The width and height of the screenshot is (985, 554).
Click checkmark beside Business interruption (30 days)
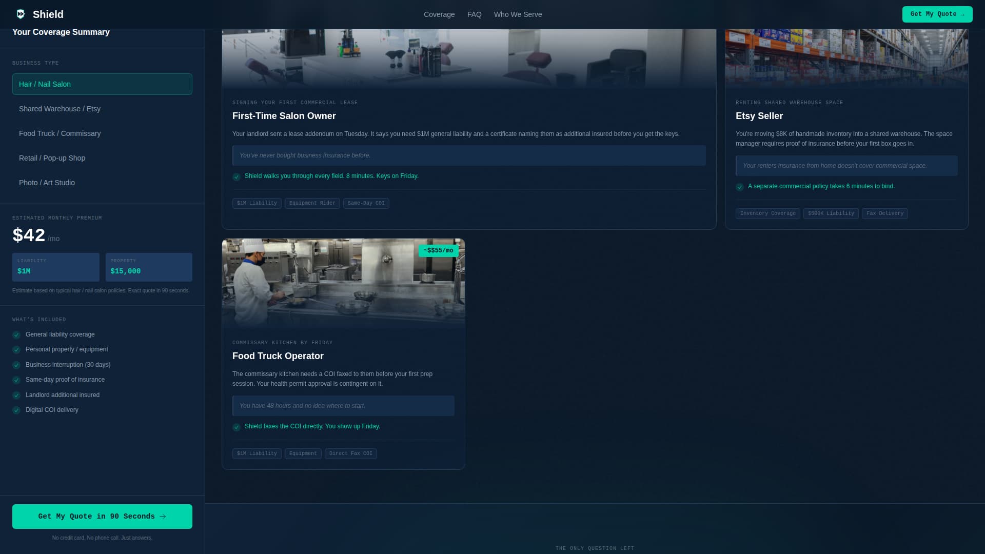(x=16, y=365)
